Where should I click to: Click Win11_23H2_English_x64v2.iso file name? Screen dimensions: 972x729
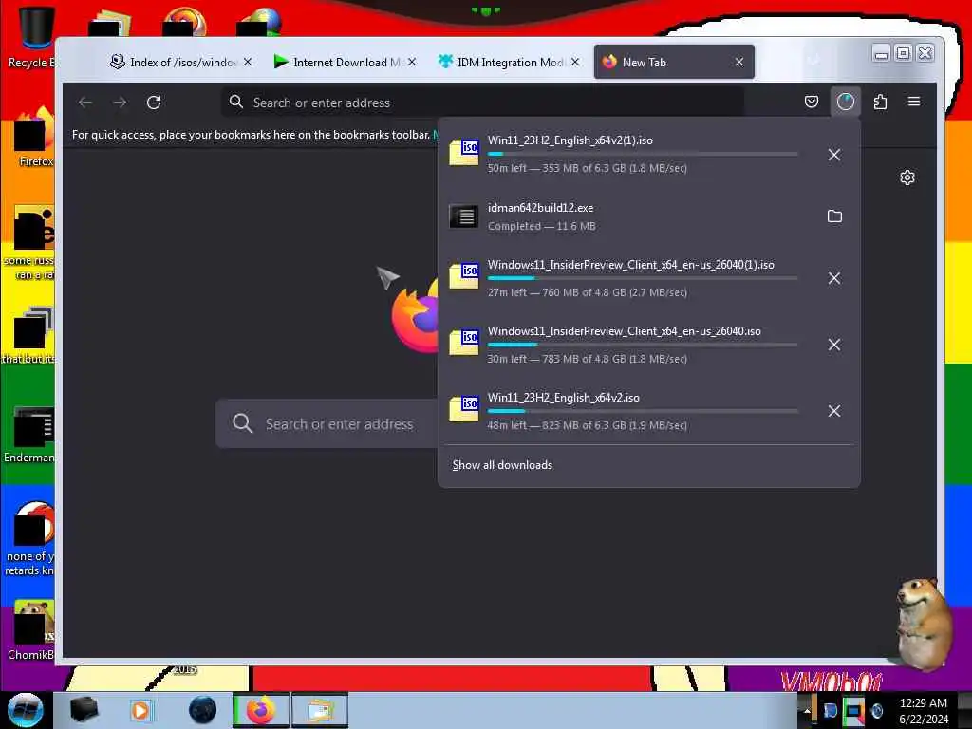(x=563, y=398)
